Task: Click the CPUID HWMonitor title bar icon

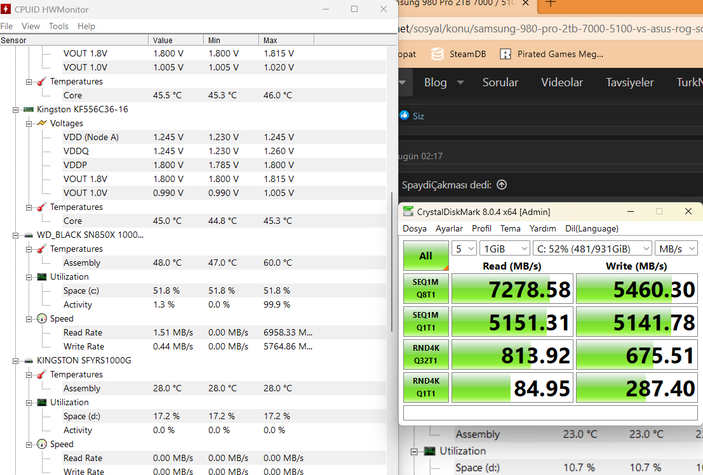Action: tap(5, 9)
